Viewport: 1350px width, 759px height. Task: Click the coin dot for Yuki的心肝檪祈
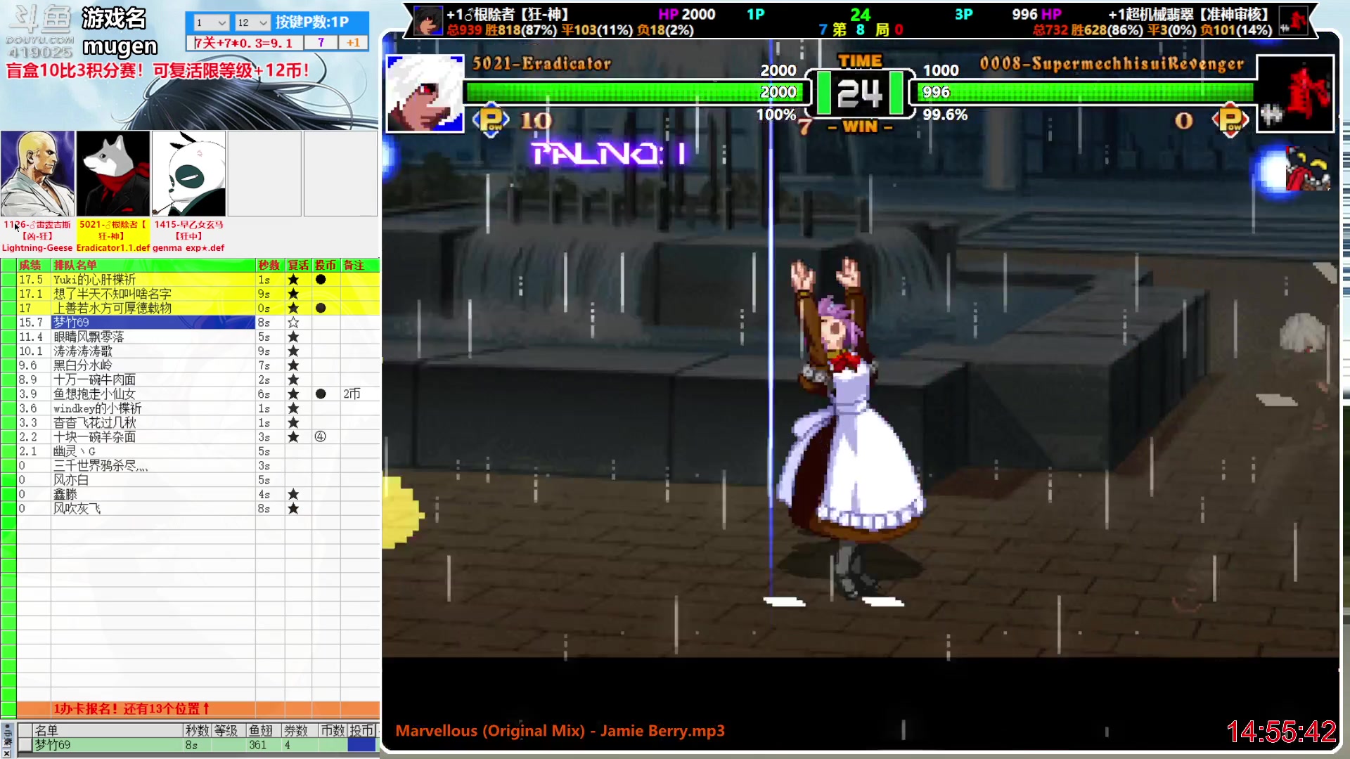321,280
